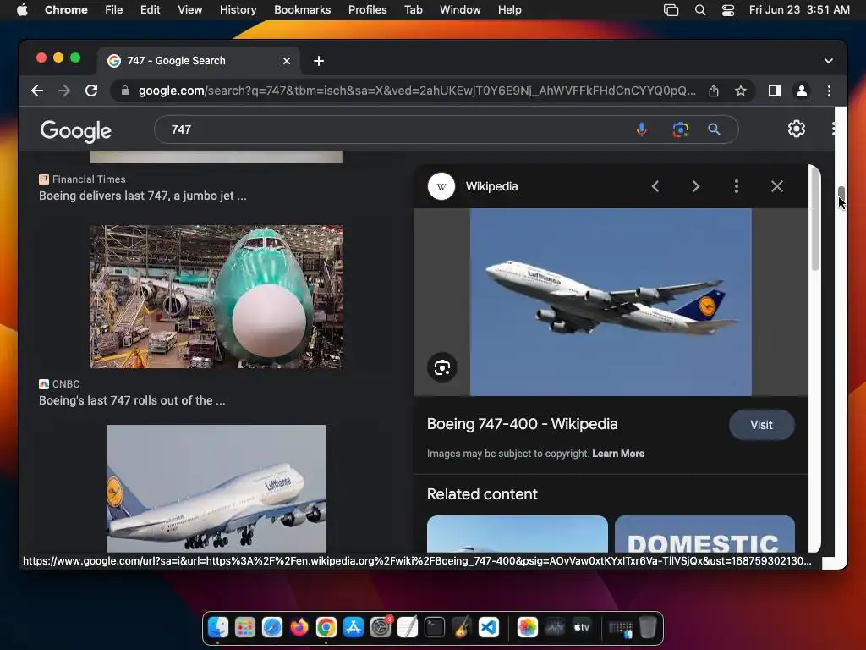Open the Apple menu
Screen dimensions: 866x650
click(x=22, y=10)
